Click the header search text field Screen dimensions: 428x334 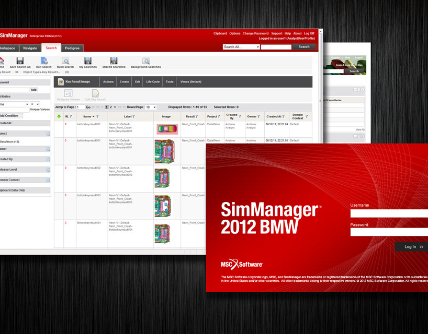coord(276,47)
